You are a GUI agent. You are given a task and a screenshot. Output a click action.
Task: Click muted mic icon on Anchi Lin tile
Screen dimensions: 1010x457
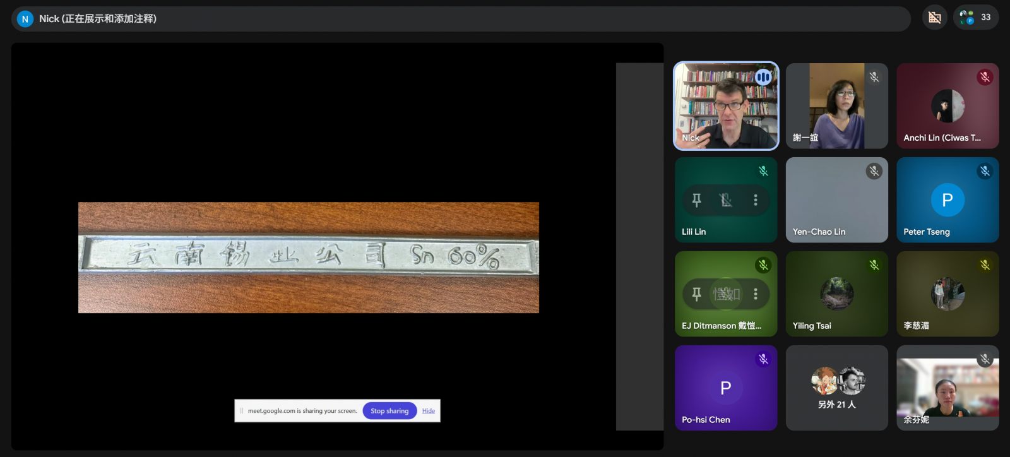(985, 77)
